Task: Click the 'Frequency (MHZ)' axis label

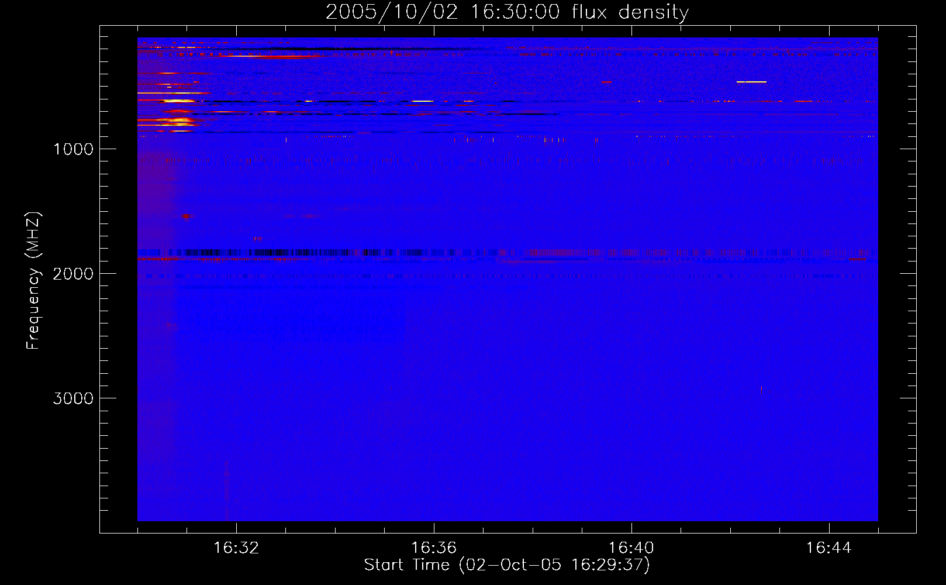Action: [34, 281]
